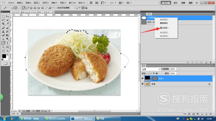Select the Horizontal Type tool

[x=7, y=43]
